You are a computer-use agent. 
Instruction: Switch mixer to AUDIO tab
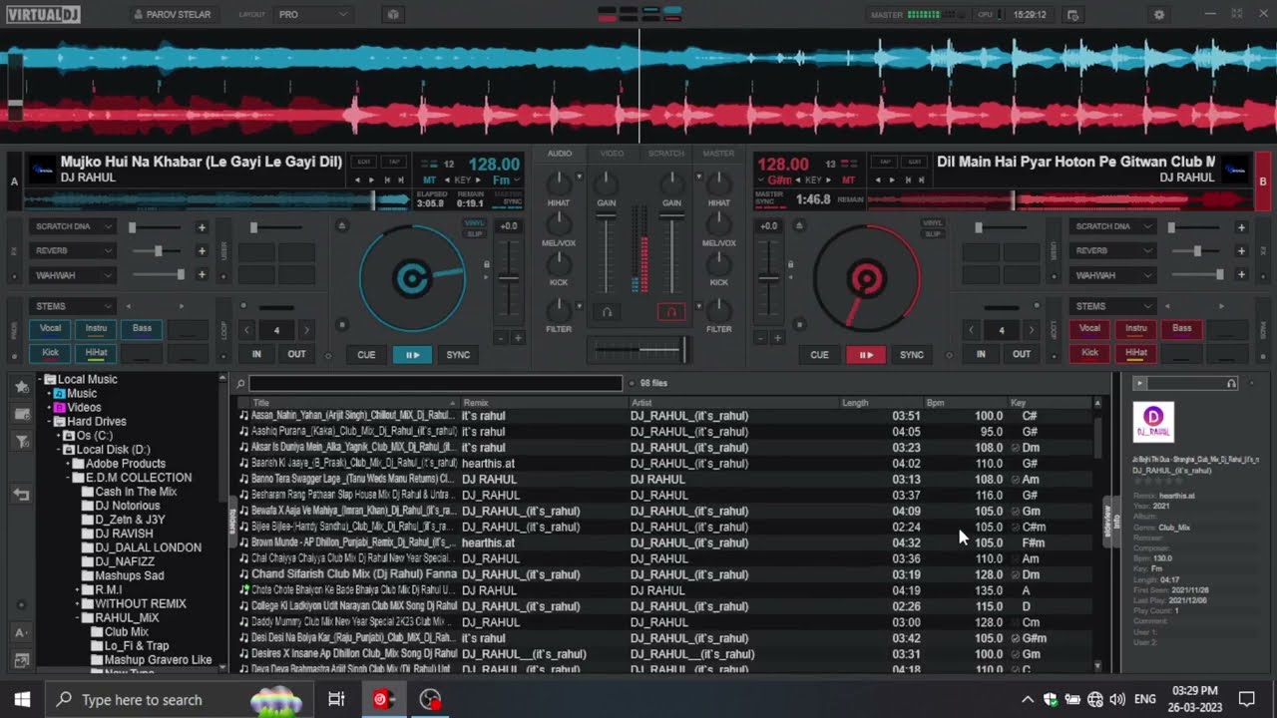tap(560, 154)
